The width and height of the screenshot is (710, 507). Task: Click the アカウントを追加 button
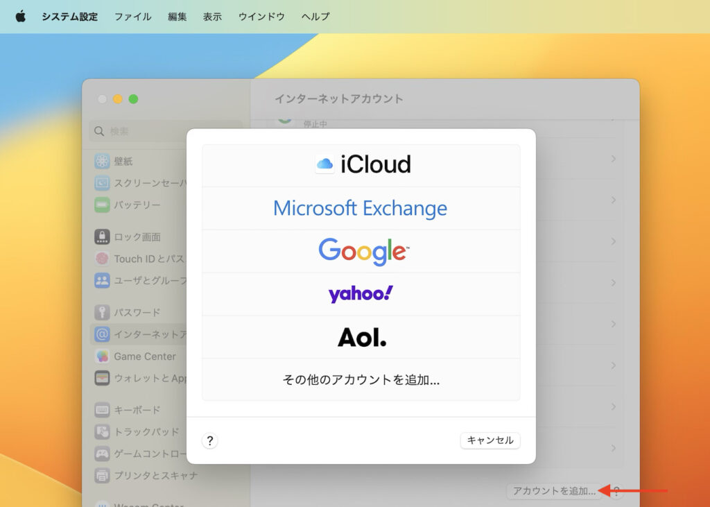click(554, 491)
